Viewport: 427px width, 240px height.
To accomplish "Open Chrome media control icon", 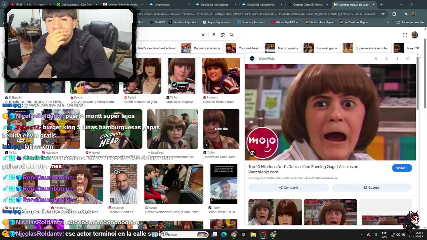I will tap(406, 14).
